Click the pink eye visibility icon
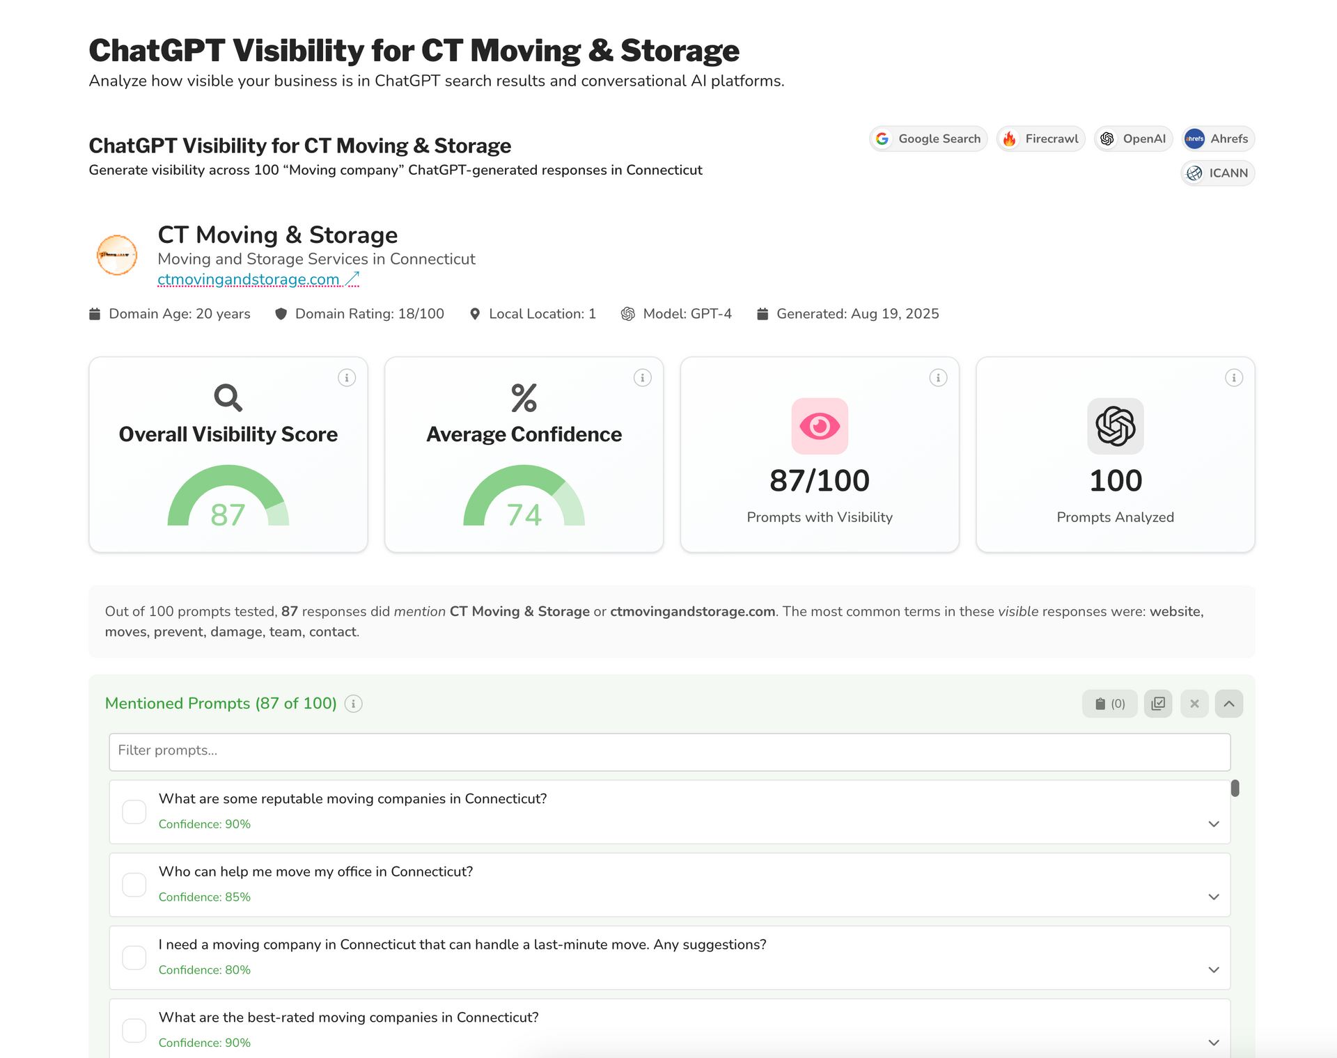The image size is (1337, 1058). [820, 426]
